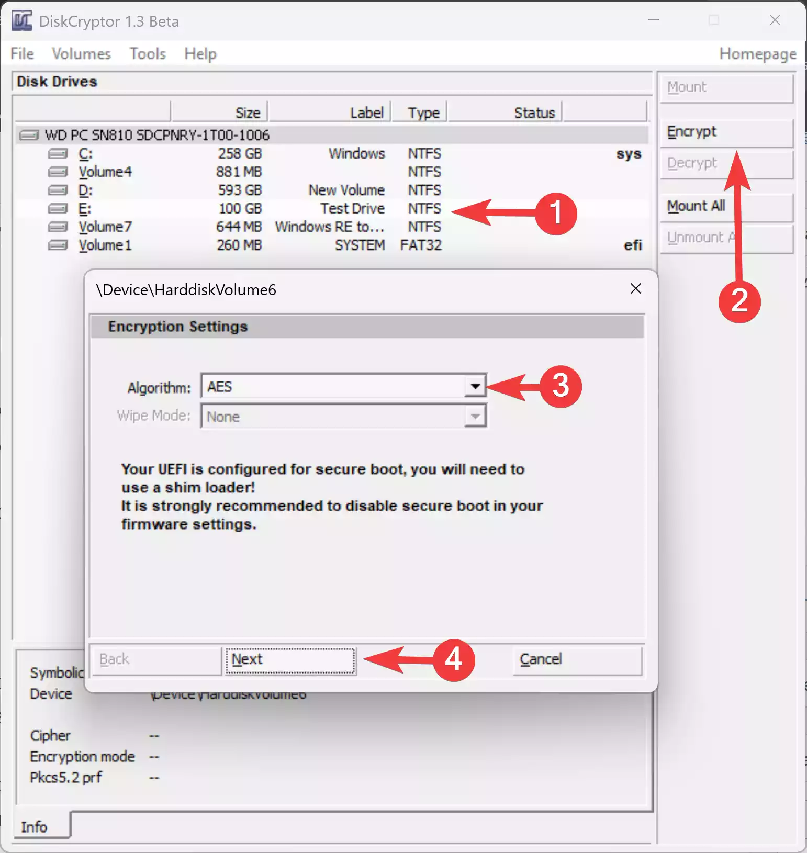Viewport: 807px width, 853px height.
Task: Click the drive icon next to Volume7
Action: pos(58,227)
